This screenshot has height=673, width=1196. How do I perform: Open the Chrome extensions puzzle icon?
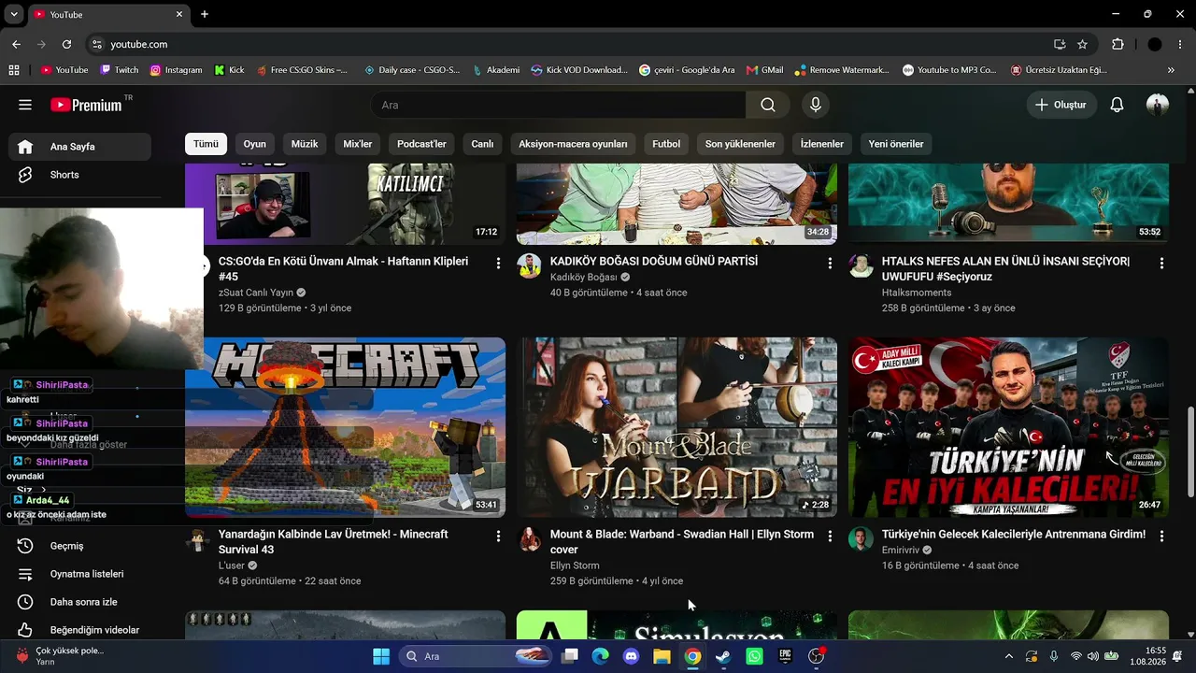click(x=1118, y=44)
